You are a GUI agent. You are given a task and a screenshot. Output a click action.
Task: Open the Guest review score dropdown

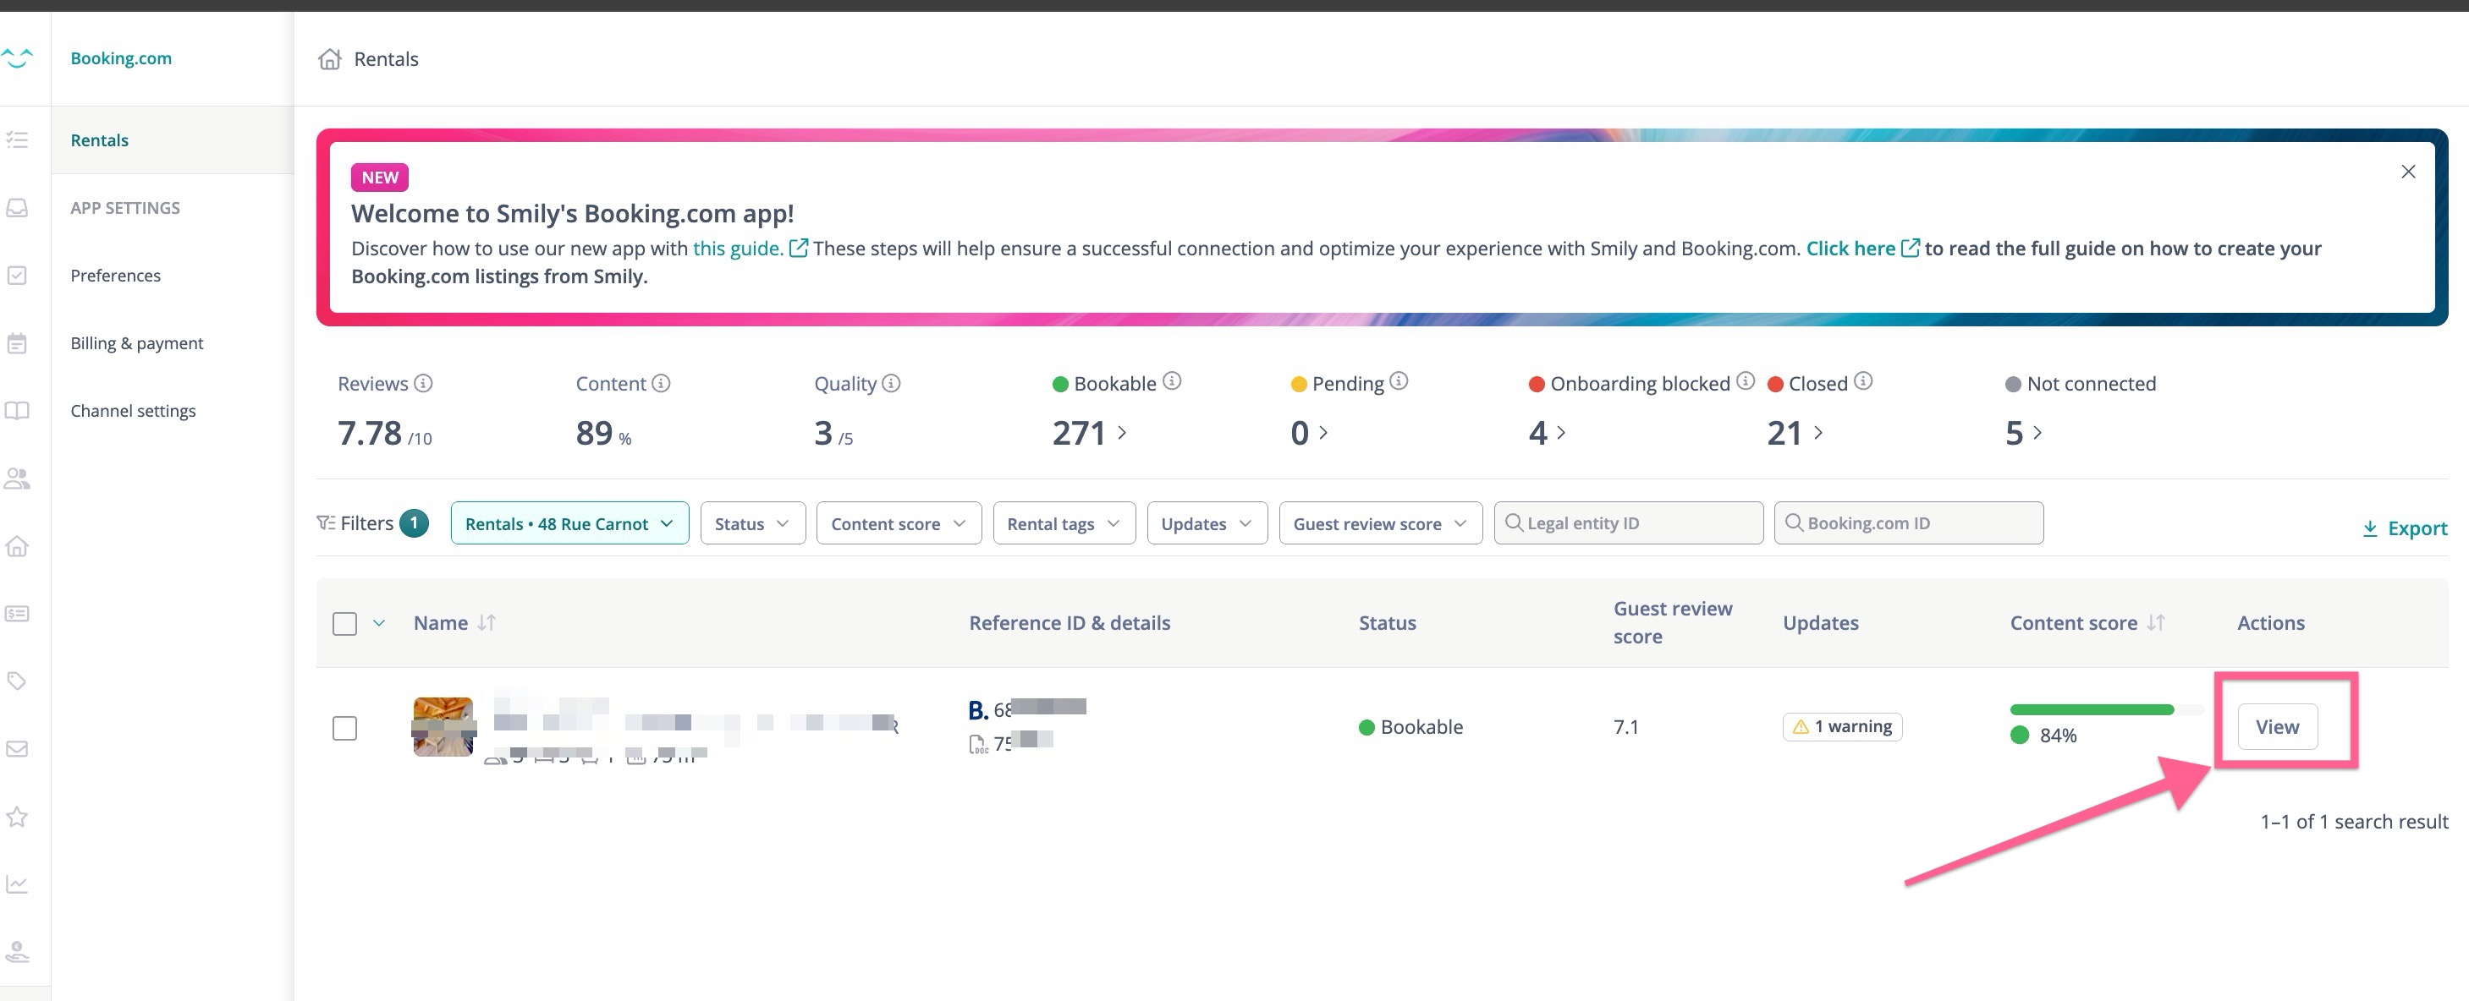pos(1378,524)
